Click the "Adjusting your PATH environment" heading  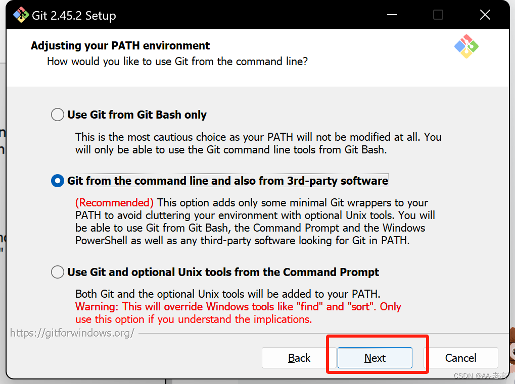click(x=120, y=45)
